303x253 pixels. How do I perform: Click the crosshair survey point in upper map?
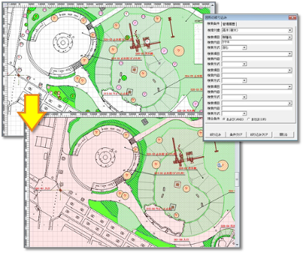tap(19, 75)
